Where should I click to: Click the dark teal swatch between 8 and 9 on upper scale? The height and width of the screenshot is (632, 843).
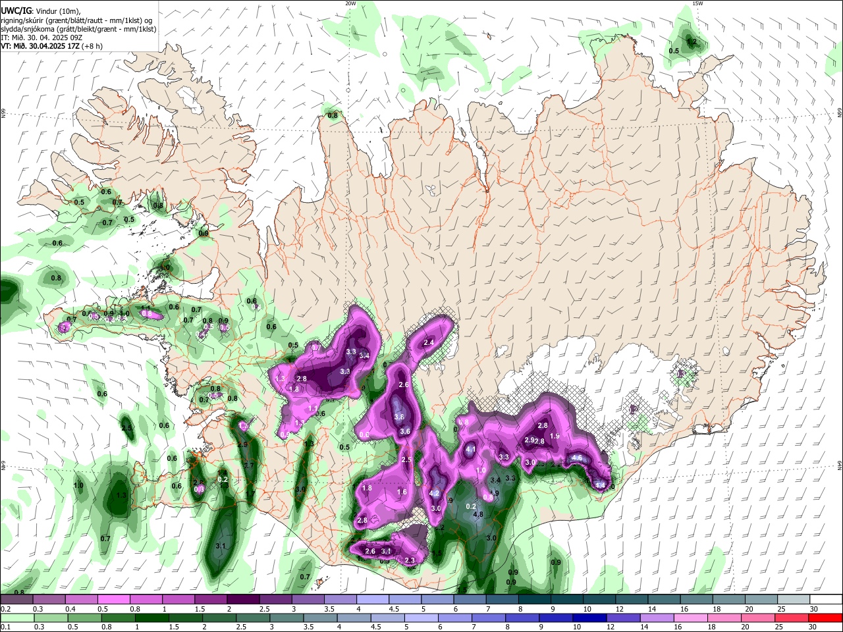click(x=535, y=600)
